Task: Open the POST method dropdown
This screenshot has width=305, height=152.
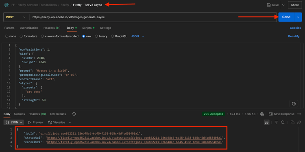Action: pos(15,17)
